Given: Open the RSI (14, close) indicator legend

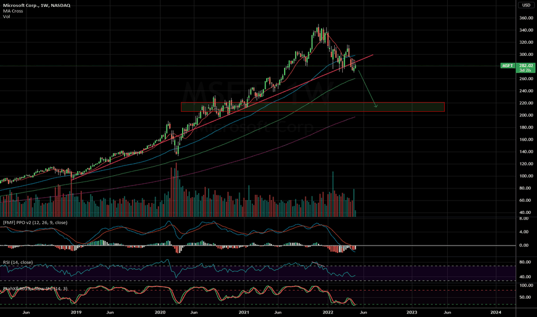Looking at the screenshot, I should pyautogui.click(x=18, y=262).
